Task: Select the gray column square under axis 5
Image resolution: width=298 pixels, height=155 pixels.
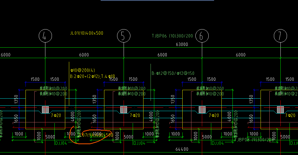Action: (124, 110)
